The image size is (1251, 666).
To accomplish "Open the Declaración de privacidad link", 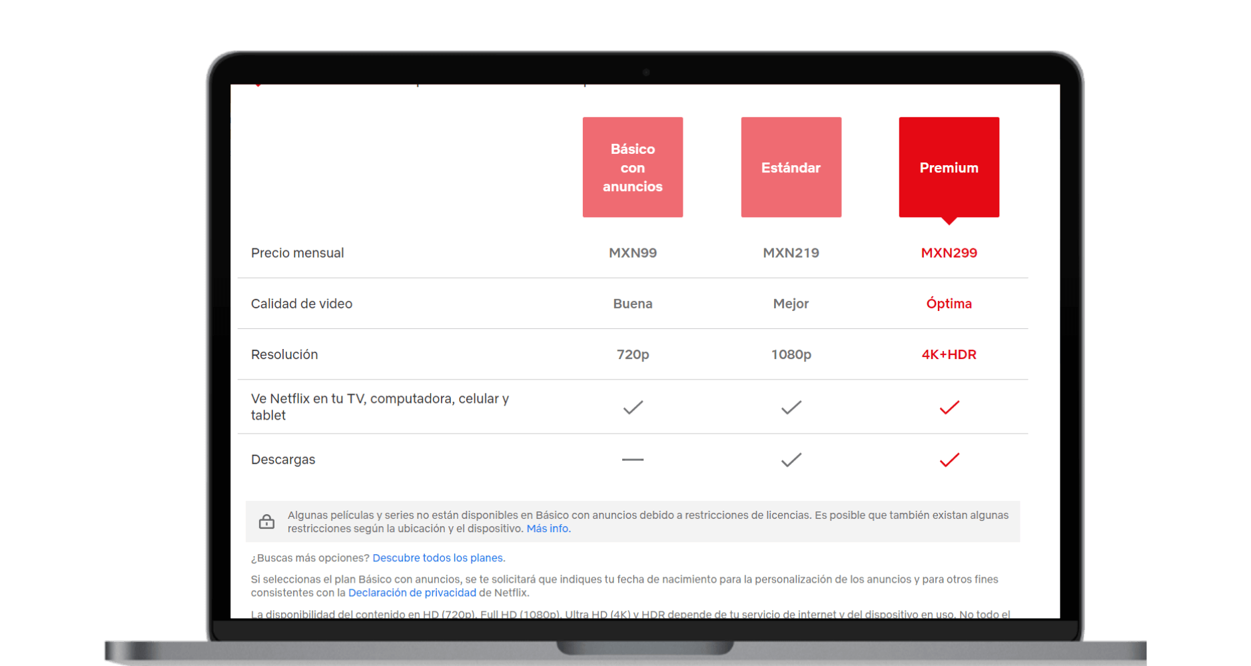I will 412,593.
